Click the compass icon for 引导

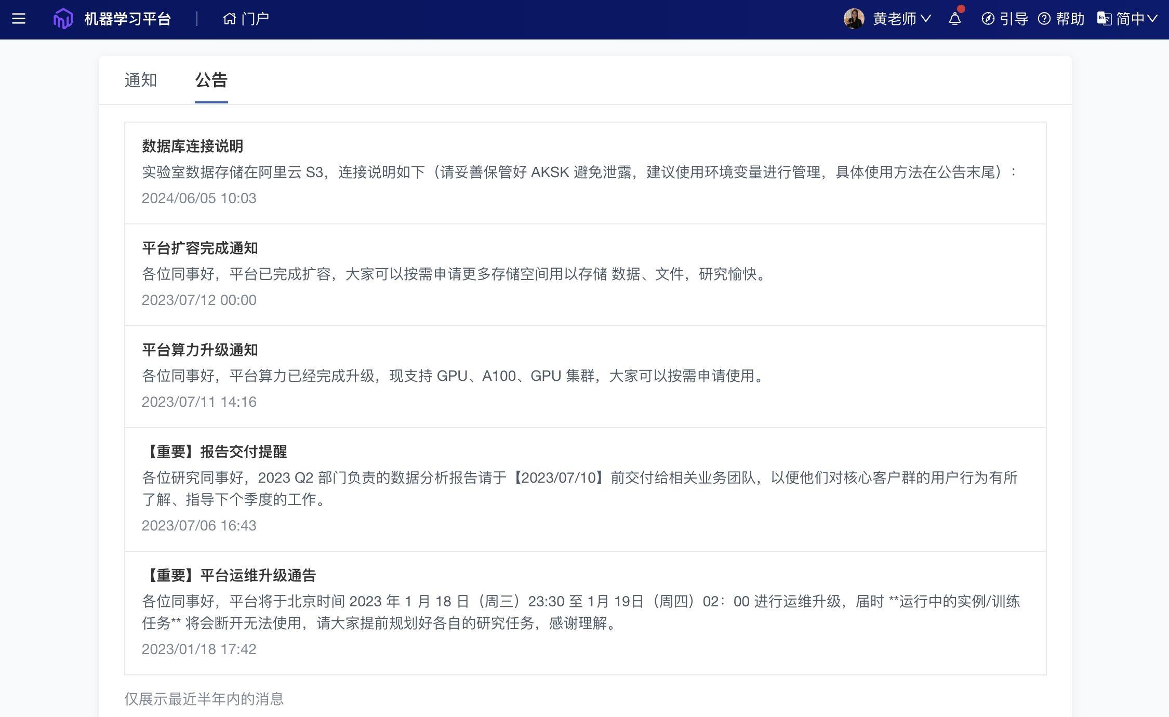pyautogui.click(x=988, y=19)
